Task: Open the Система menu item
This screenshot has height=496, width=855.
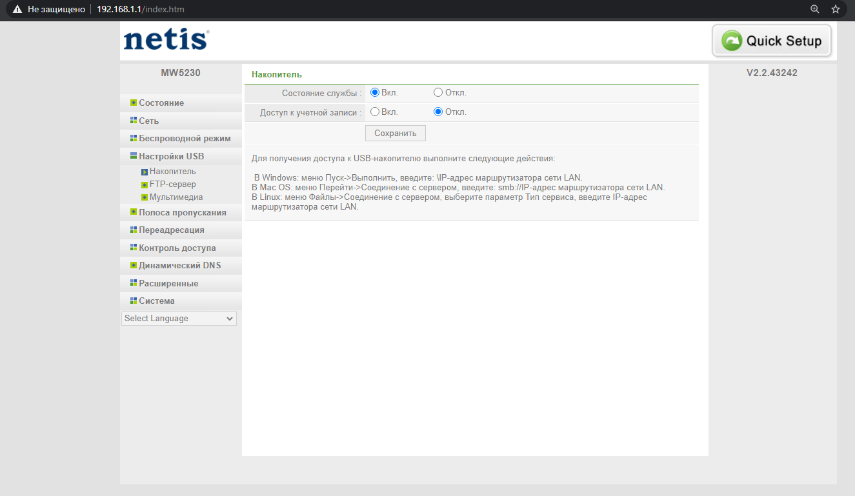Action: (157, 301)
